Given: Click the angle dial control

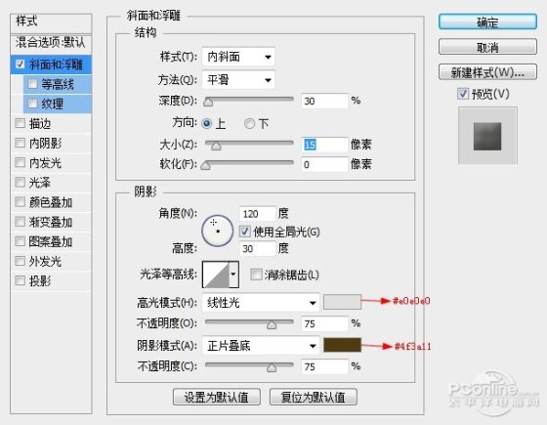Looking at the screenshot, I should (217, 231).
